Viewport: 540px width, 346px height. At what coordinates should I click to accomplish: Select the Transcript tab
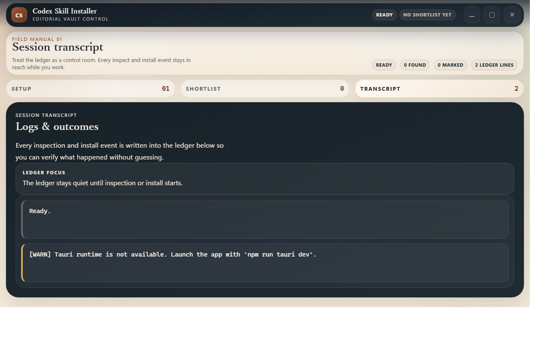tap(439, 89)
